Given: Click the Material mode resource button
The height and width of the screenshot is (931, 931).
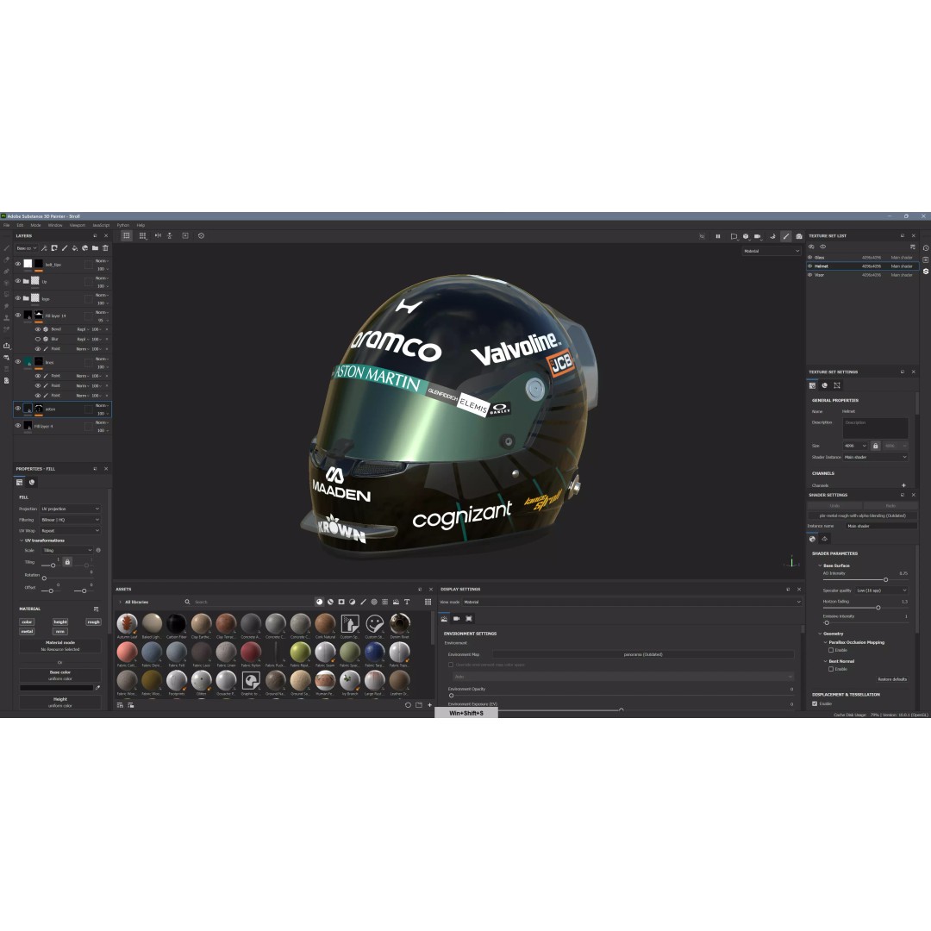Looking at the screenshot, I should tap(60, 646).
